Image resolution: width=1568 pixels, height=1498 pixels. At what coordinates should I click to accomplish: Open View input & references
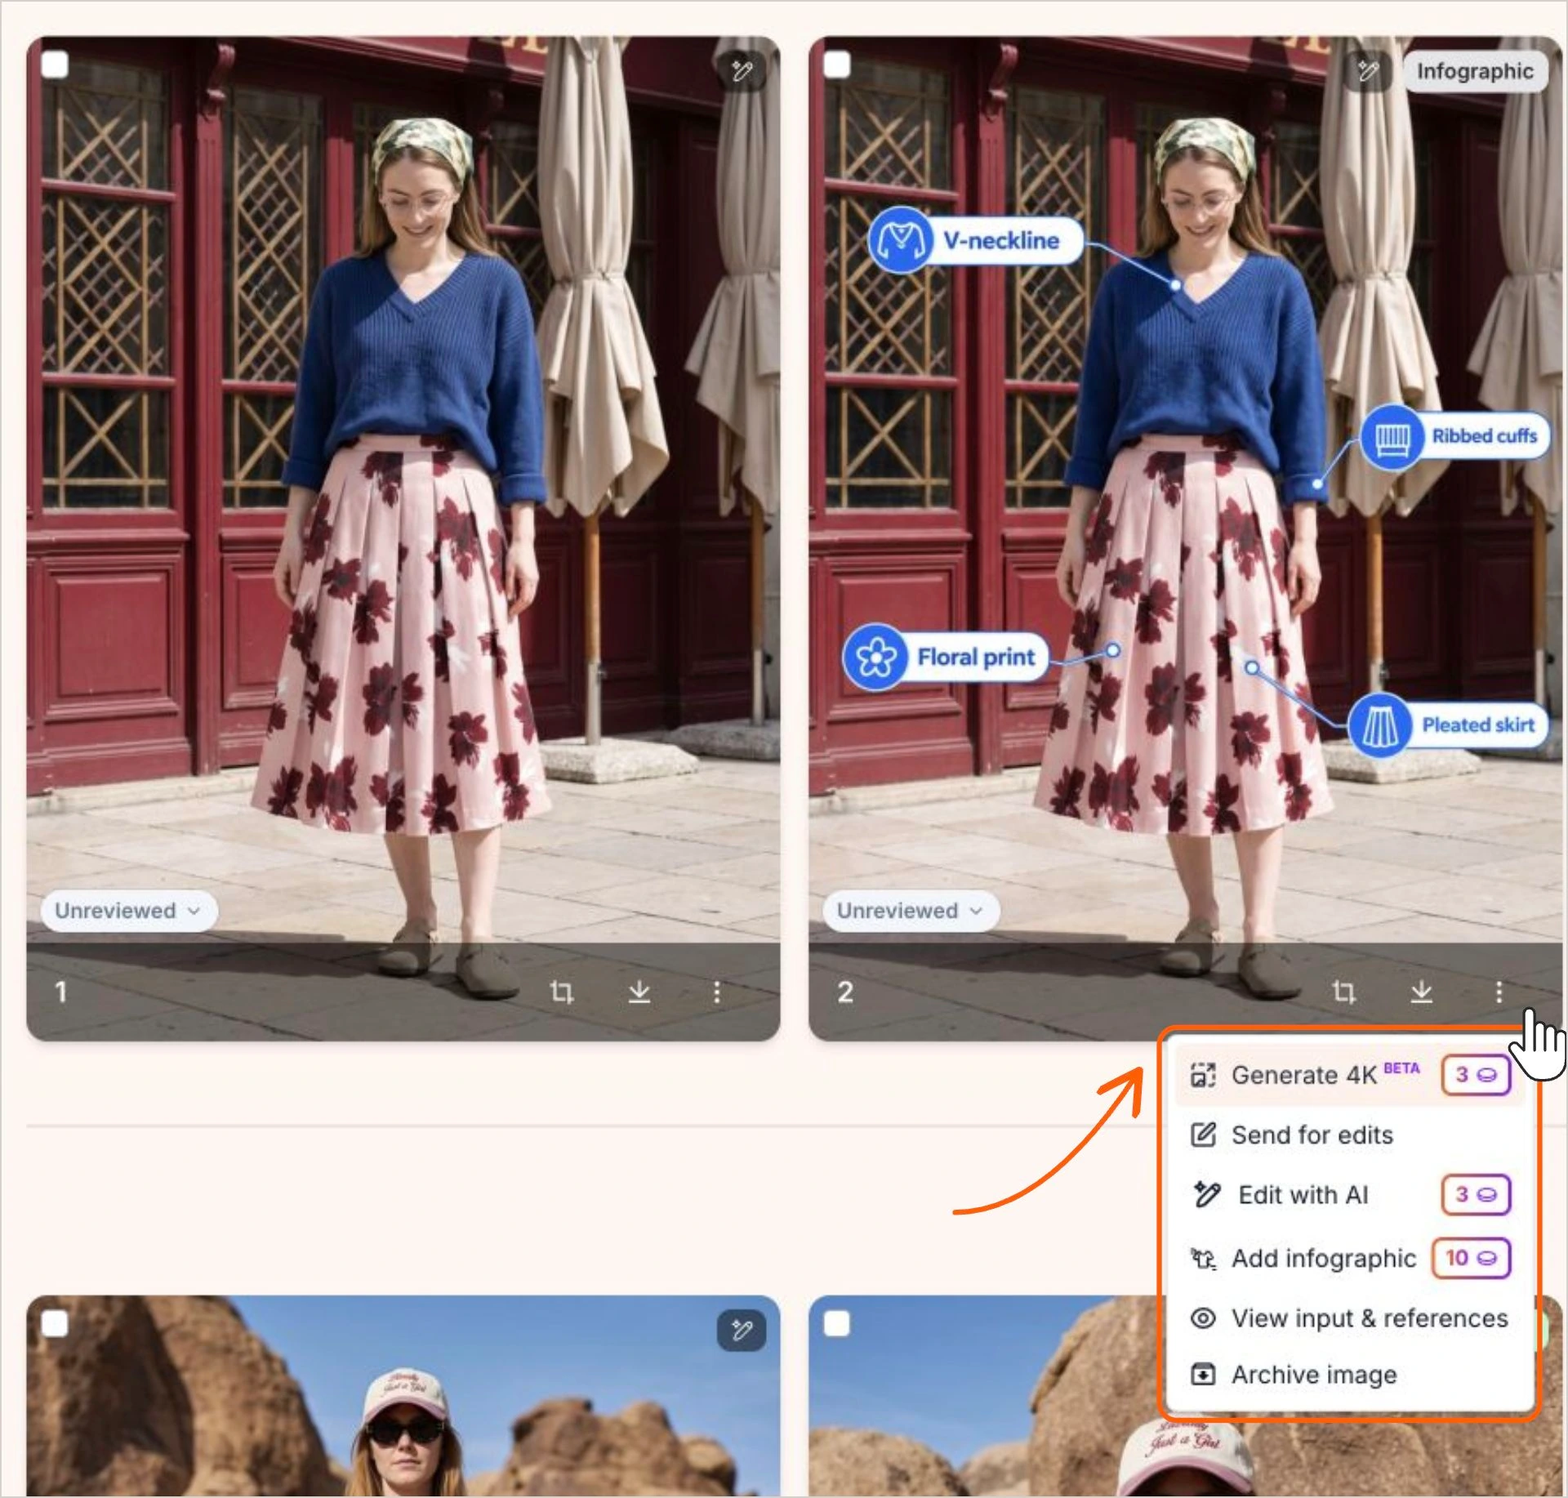coord(1349,1318)
